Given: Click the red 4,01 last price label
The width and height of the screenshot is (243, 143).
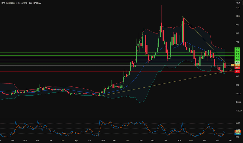Looking at the screenshot, I should tap(237, 68).
